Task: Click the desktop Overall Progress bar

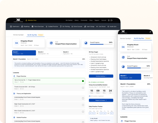Action: [x=101, y=44]
